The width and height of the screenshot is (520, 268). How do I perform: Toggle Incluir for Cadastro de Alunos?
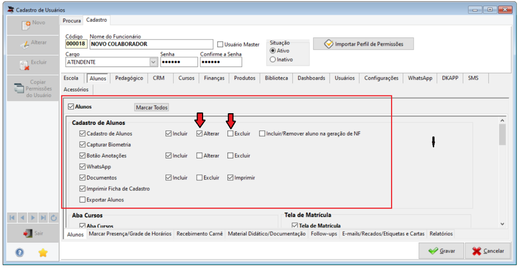[x=168, y=133]
